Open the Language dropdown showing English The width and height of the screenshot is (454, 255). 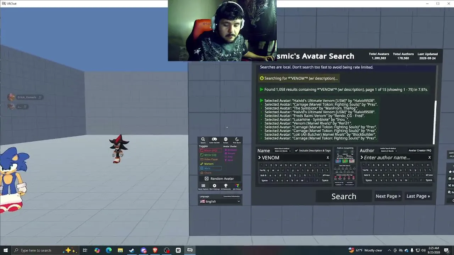pyautogui.click(x=220, y=202)
